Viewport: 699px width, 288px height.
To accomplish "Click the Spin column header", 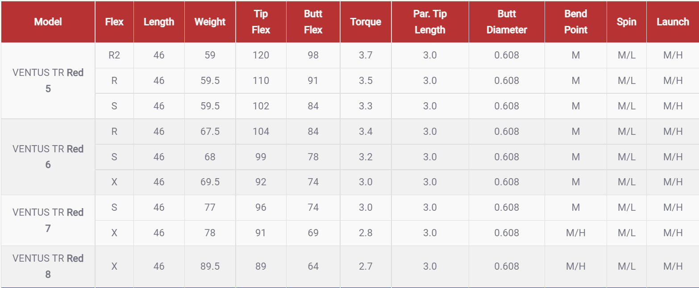I will (x=626, y=21).
